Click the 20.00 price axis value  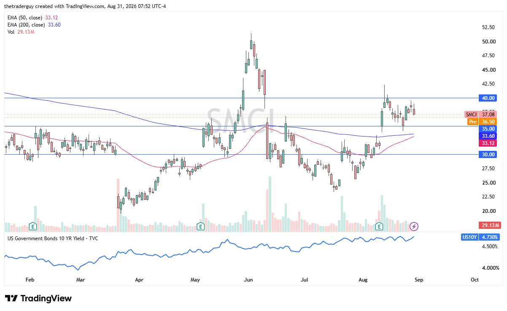(x=489, y=211)
